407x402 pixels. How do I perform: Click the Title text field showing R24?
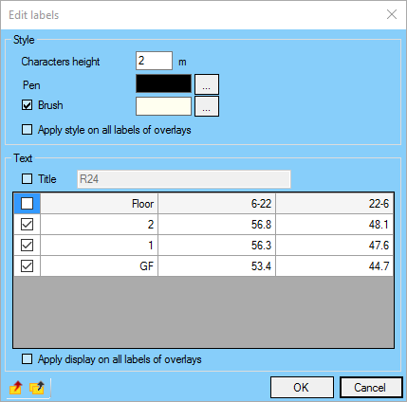coord(184,179)
